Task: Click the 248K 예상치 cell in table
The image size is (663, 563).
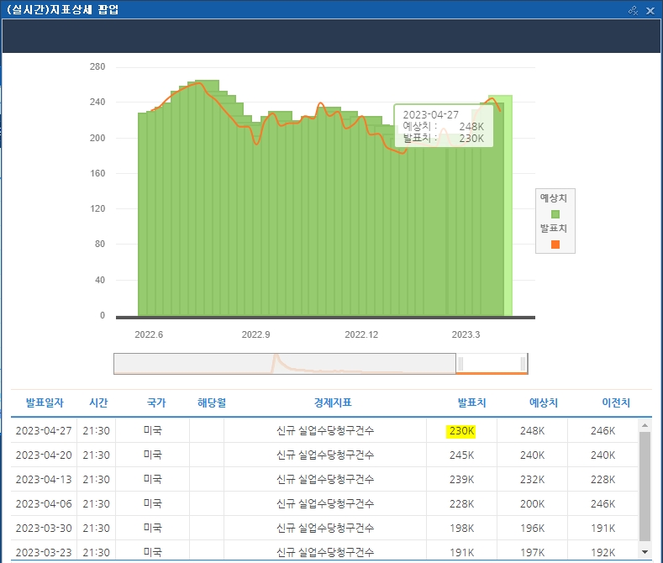Action: (x=533, y=431)
